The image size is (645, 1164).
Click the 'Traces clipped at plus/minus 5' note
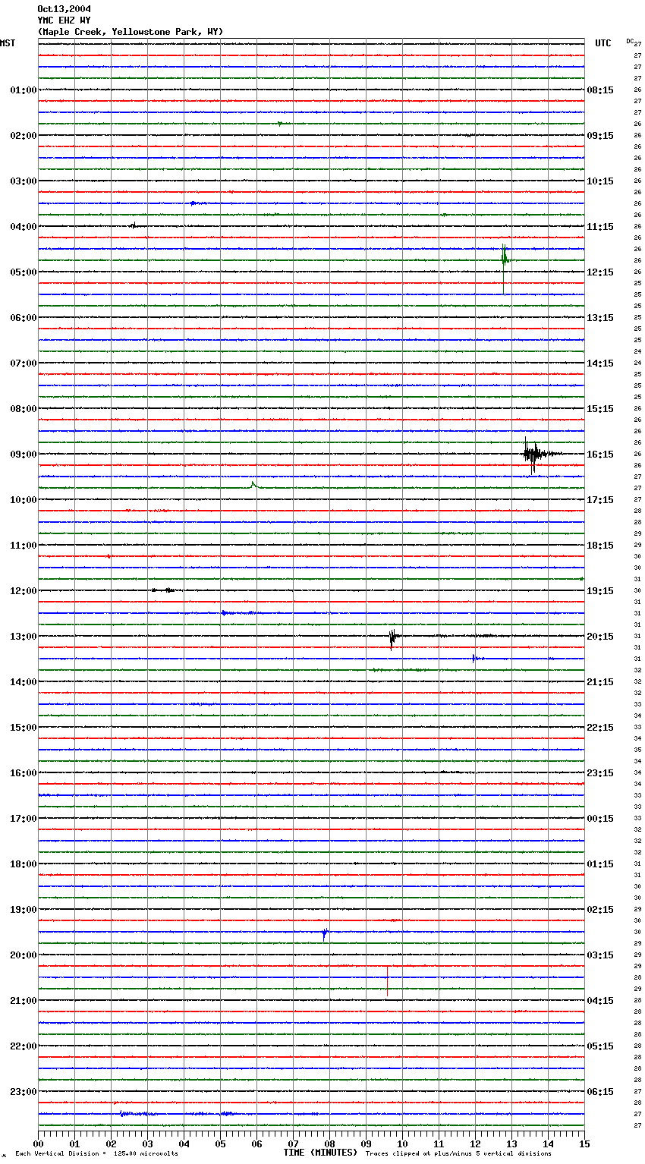point(458,1154)
